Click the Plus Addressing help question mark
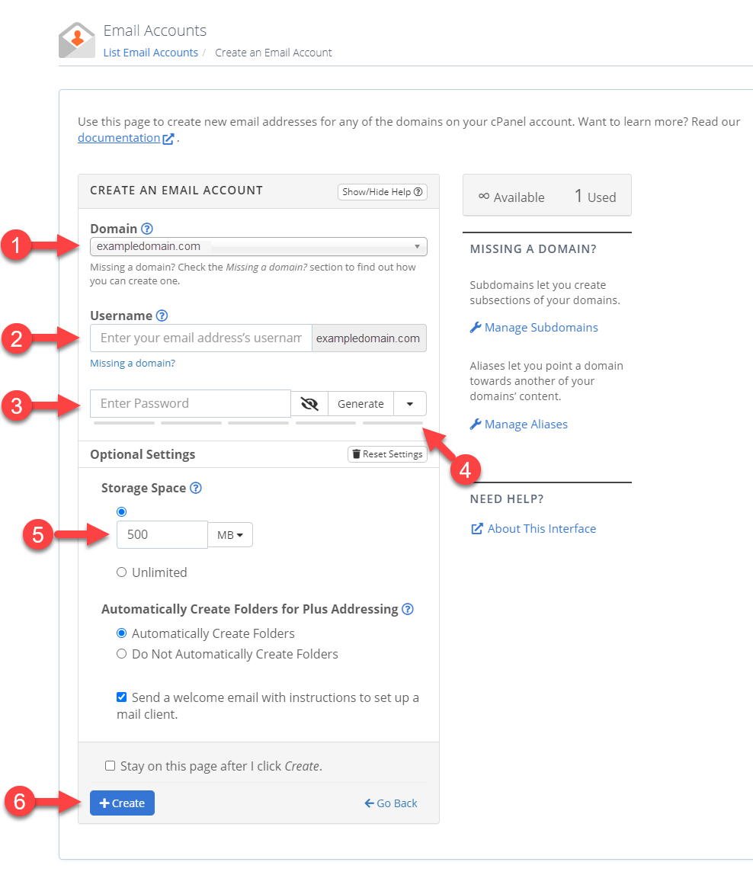 (x=408, y=609)
